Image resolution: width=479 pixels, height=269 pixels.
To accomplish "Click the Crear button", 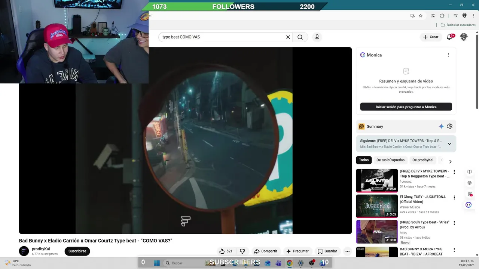I will [x=430, y=37].
